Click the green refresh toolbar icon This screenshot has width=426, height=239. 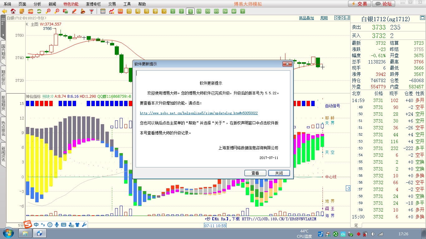39,11
